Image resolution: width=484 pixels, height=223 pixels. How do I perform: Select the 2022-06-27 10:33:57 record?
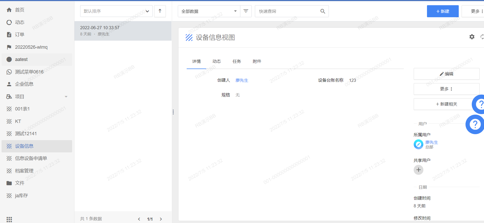point(123,31)
